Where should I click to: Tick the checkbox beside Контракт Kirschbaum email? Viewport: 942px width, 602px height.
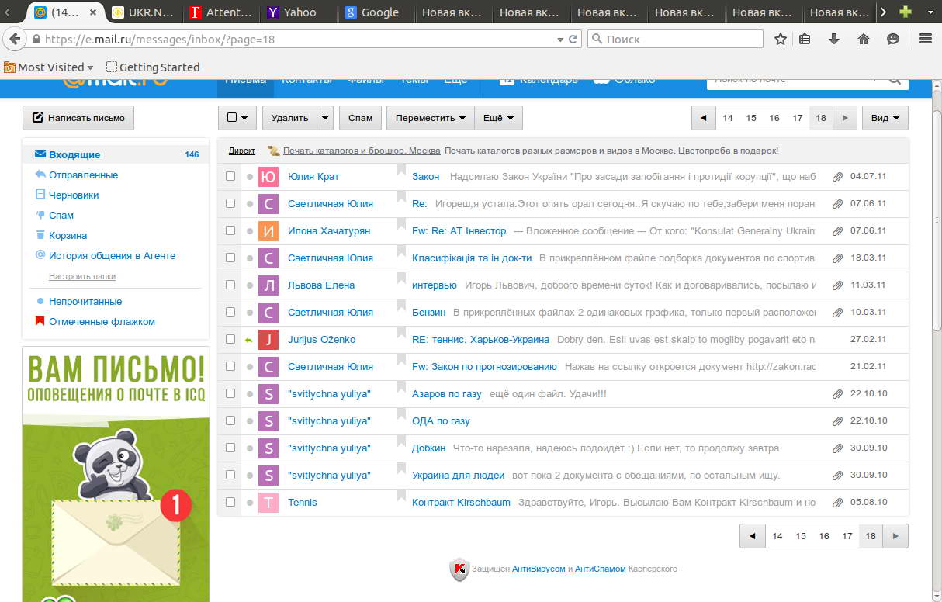pos(230,503)
